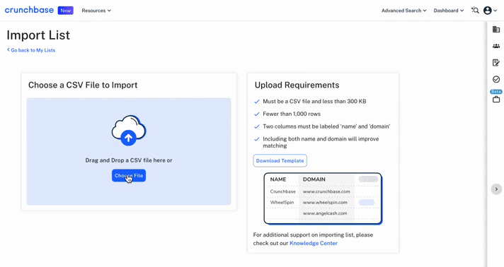Viewport: 504px width, 267px height.
Task: Go to Crunchbase home logo
Action: pos(29,10)
